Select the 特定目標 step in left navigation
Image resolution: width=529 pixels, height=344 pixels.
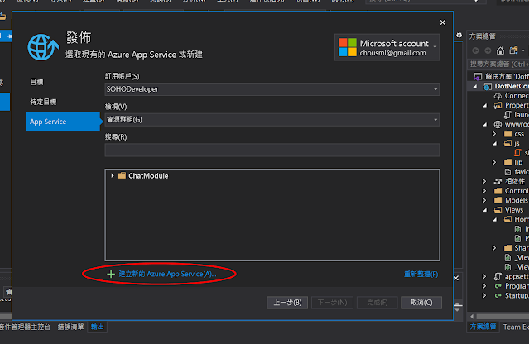44,102
